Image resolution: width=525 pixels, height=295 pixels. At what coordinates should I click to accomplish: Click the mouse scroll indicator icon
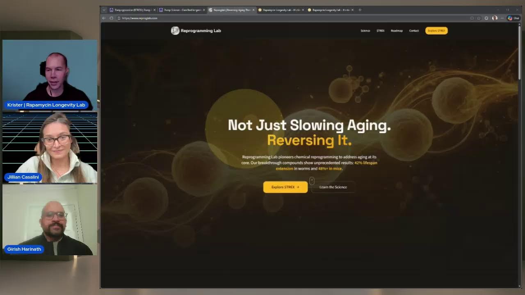(312, 180)
